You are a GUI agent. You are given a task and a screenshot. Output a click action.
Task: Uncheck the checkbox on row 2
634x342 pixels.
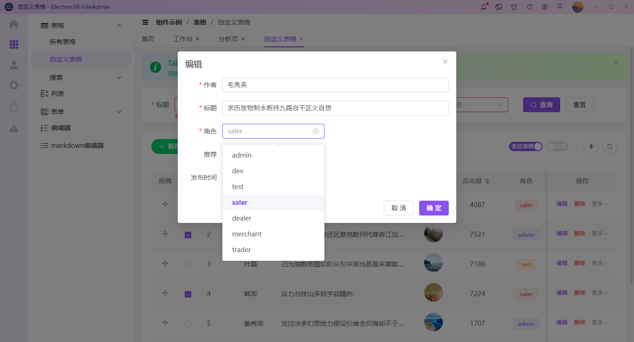pyautogui.click(x=188, y=234)
